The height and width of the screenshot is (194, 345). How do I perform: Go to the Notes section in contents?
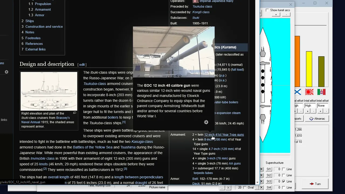(30, 32)
